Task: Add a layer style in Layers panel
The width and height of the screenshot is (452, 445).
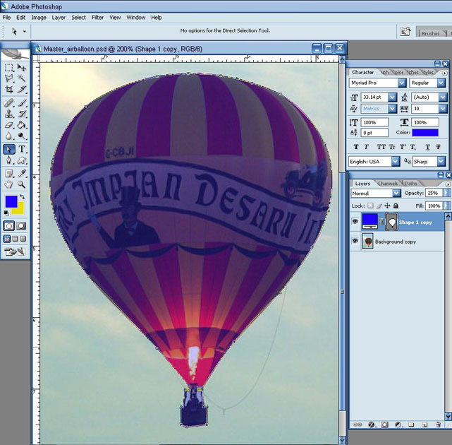Action: point(372,425)
